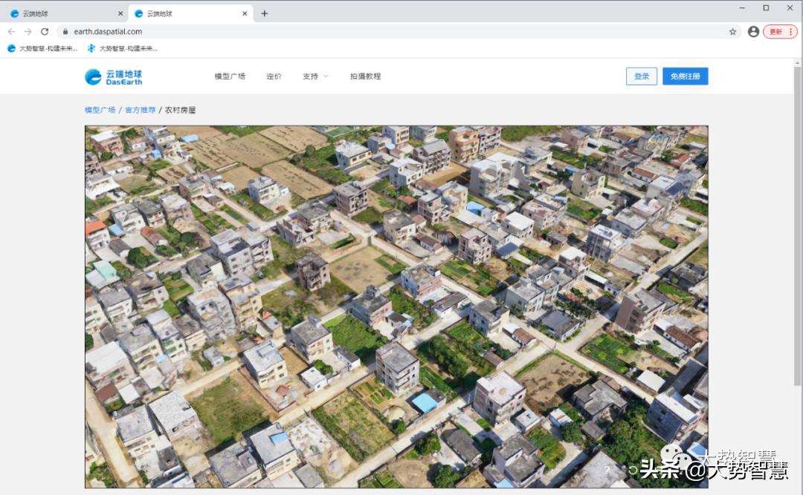803x495 pixels.
Task: View site info via the padlock icon
Action: 65,32
